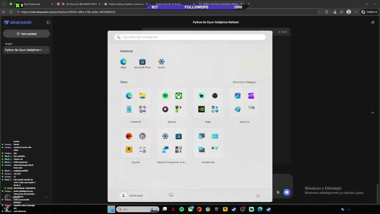Go back in the browser
Viewport: 380px width, 214px height.
[x=4, y=12]
